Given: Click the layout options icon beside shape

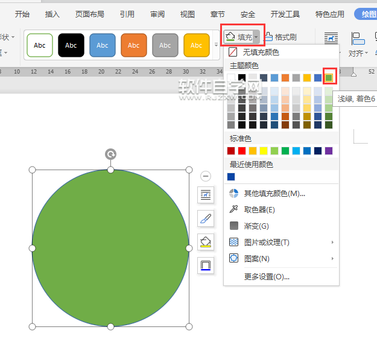Looking at the screenshot, I should [x=206, y=194].
